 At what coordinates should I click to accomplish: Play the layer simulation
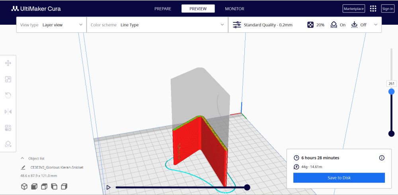(108, 187)
